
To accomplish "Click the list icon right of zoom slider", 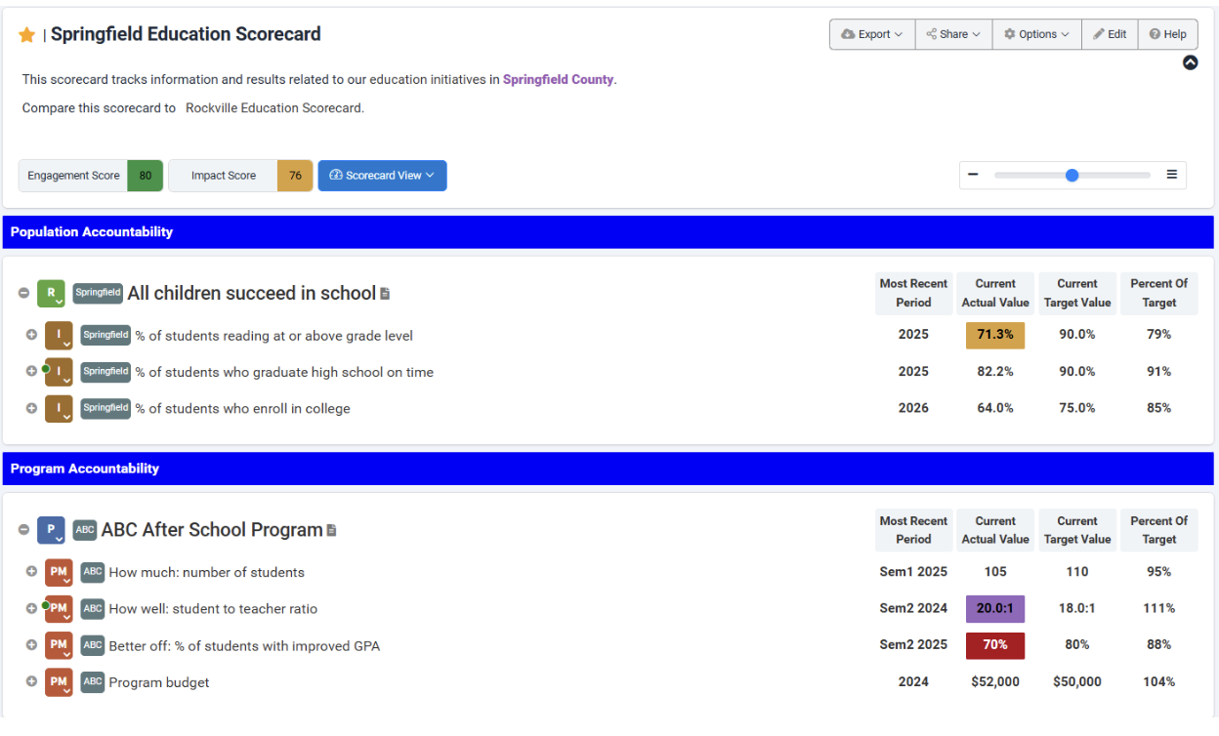I will click(1171, 176).
